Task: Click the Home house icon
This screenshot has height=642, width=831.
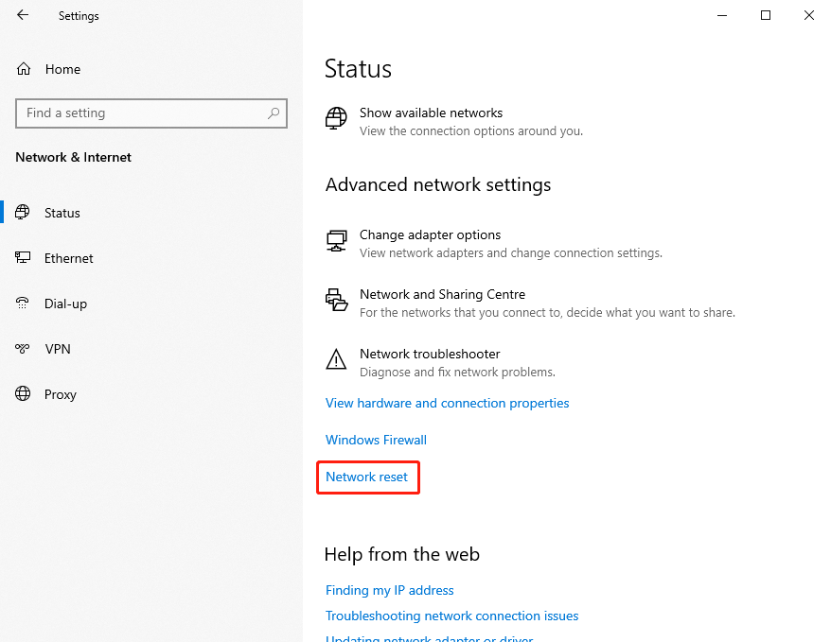Action: 22,68
